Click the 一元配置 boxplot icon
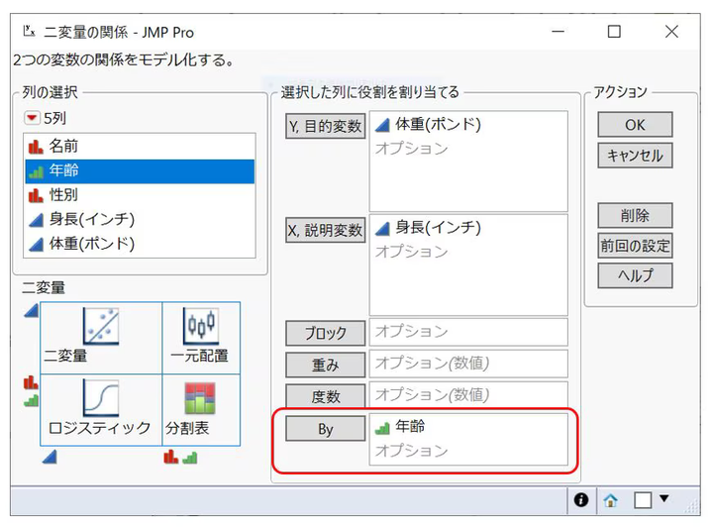This screenshot has width=713, height=530. click(200, 326)
